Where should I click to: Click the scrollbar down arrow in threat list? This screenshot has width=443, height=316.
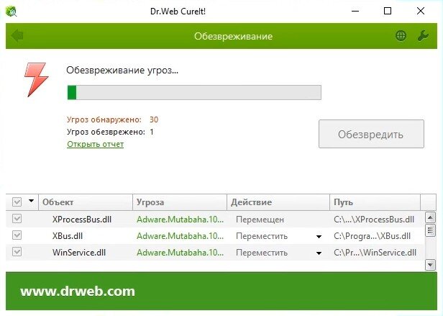[430, 265]
